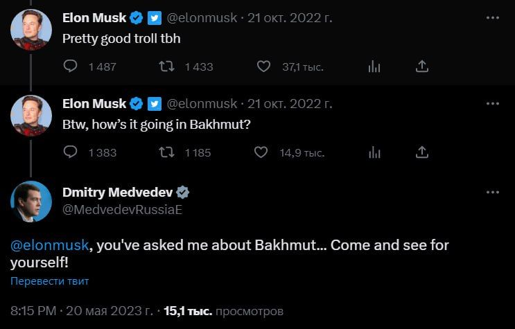Click the 21 окт. 2022 date on first tweet
515x329 pixels.
click(x=290, y=17)
